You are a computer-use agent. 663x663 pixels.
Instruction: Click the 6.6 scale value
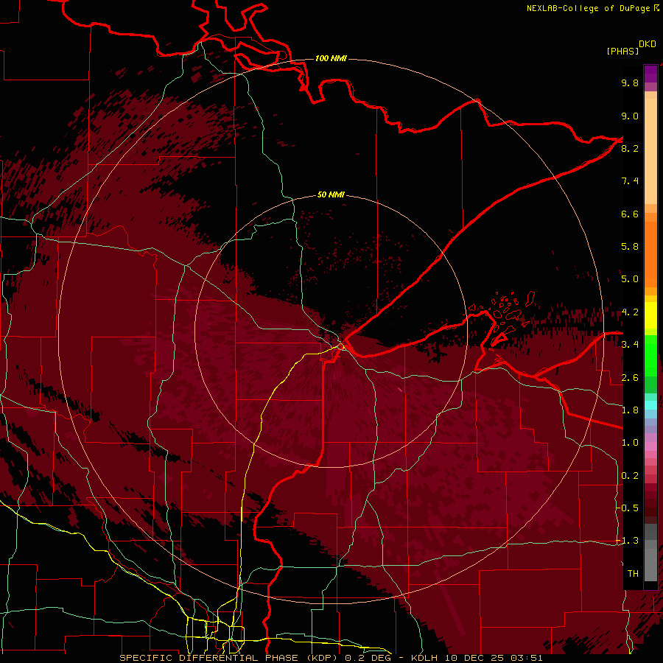coord(630,214)
